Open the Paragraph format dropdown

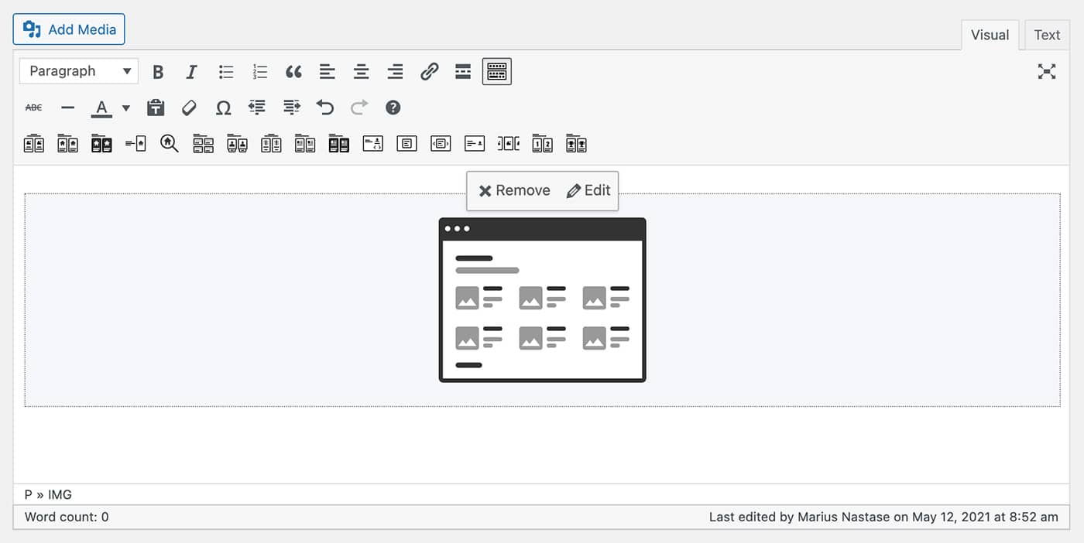pyautogui.click(x=79, y=71)
